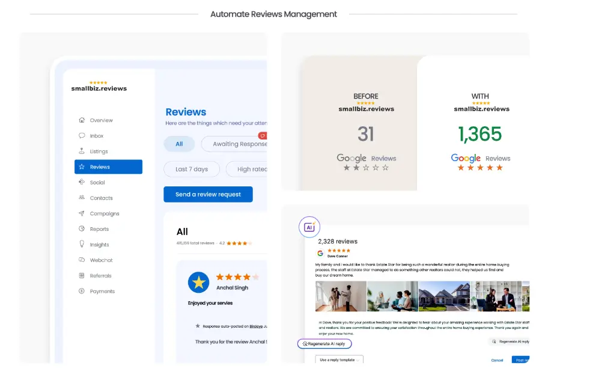Click the Automate Reviews Management title

point(273,14)
